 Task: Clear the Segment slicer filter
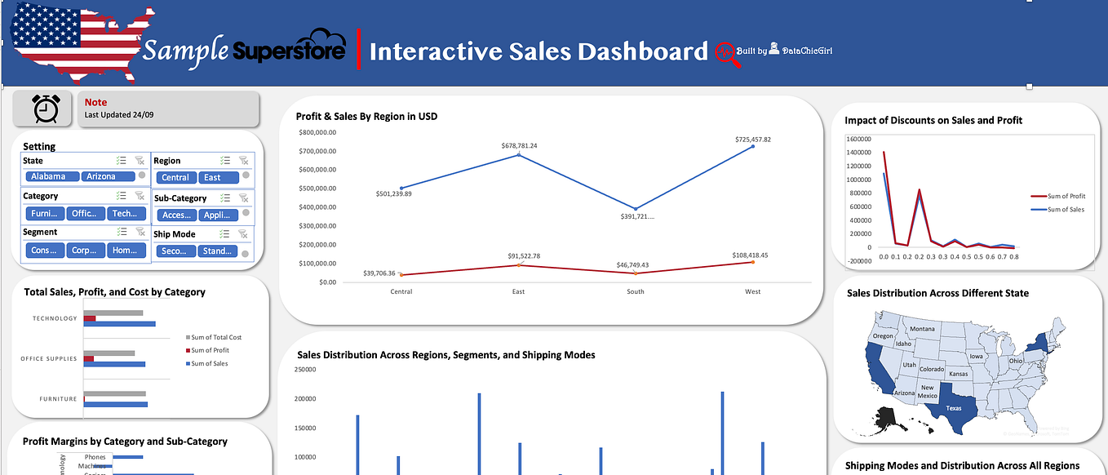click(x=140, y=232)
